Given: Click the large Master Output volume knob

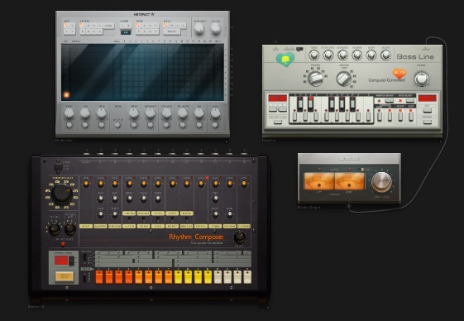Looking at the screenshot, I should tap(382, 182).
